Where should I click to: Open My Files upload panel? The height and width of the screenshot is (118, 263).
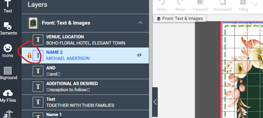coord(8,96)
